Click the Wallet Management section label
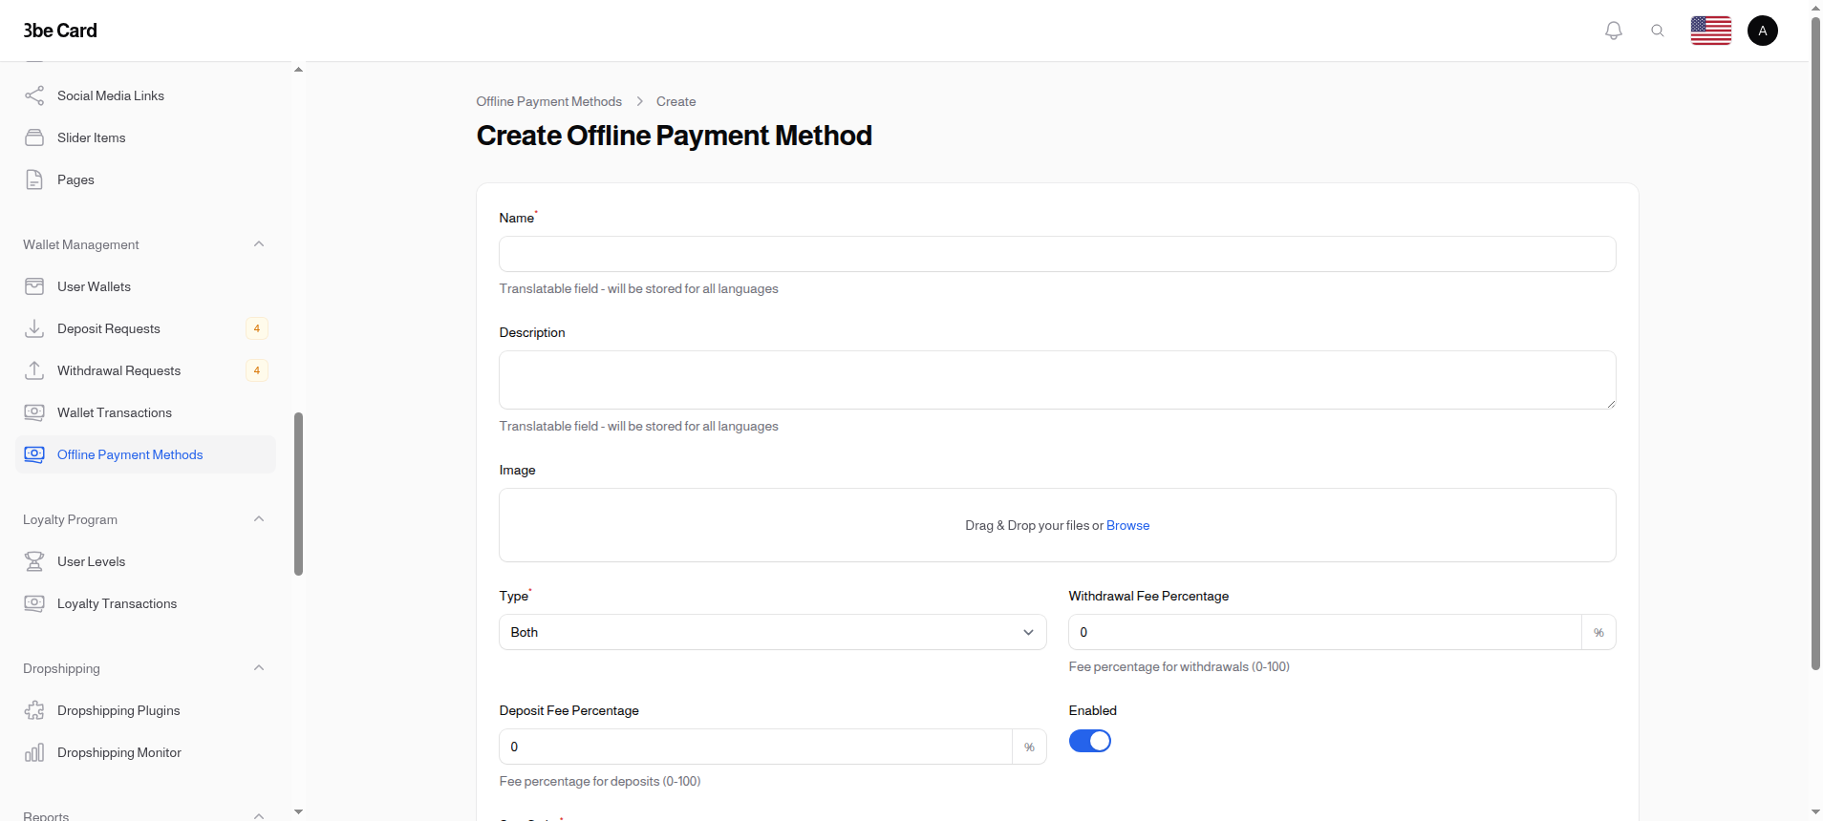 click(x=81, y=244)
